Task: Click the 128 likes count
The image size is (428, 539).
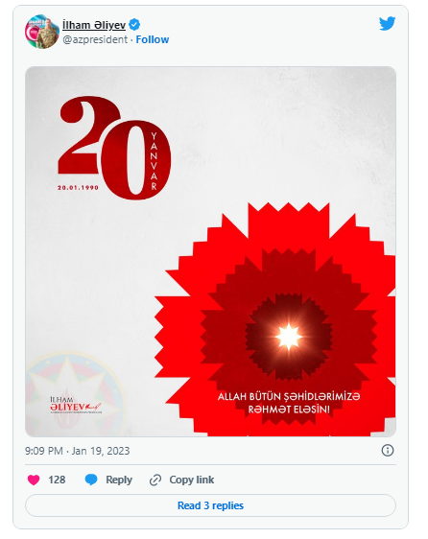Action: [57, 480]
